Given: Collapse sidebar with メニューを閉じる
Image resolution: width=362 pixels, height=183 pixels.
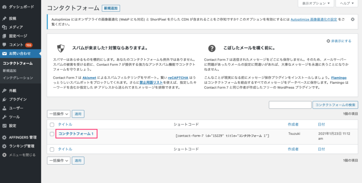Looking at the screenshot, I should point(22,155).
